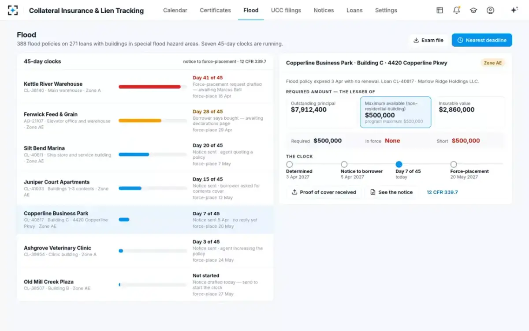
Task: Click the Zone AE badge
Action: click(x=493, y=63)
